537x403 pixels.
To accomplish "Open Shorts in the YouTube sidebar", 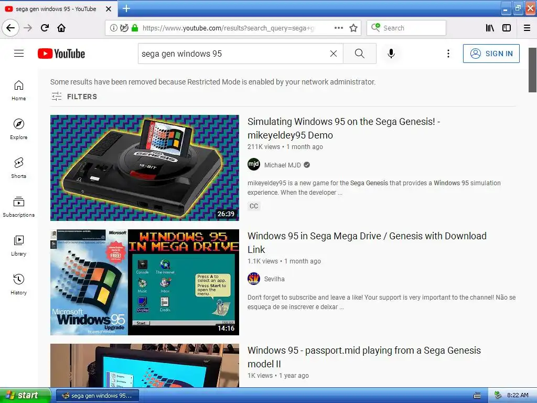I will click(x=19, y=168).
